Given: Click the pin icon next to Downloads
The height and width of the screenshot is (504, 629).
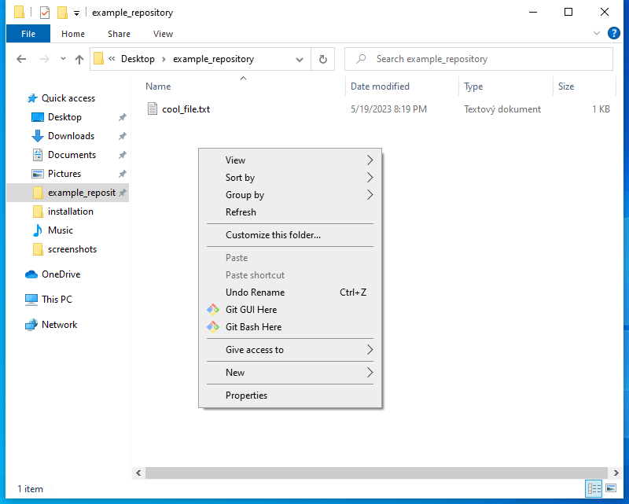Looking at the screenshot, I should pos(123,136).
